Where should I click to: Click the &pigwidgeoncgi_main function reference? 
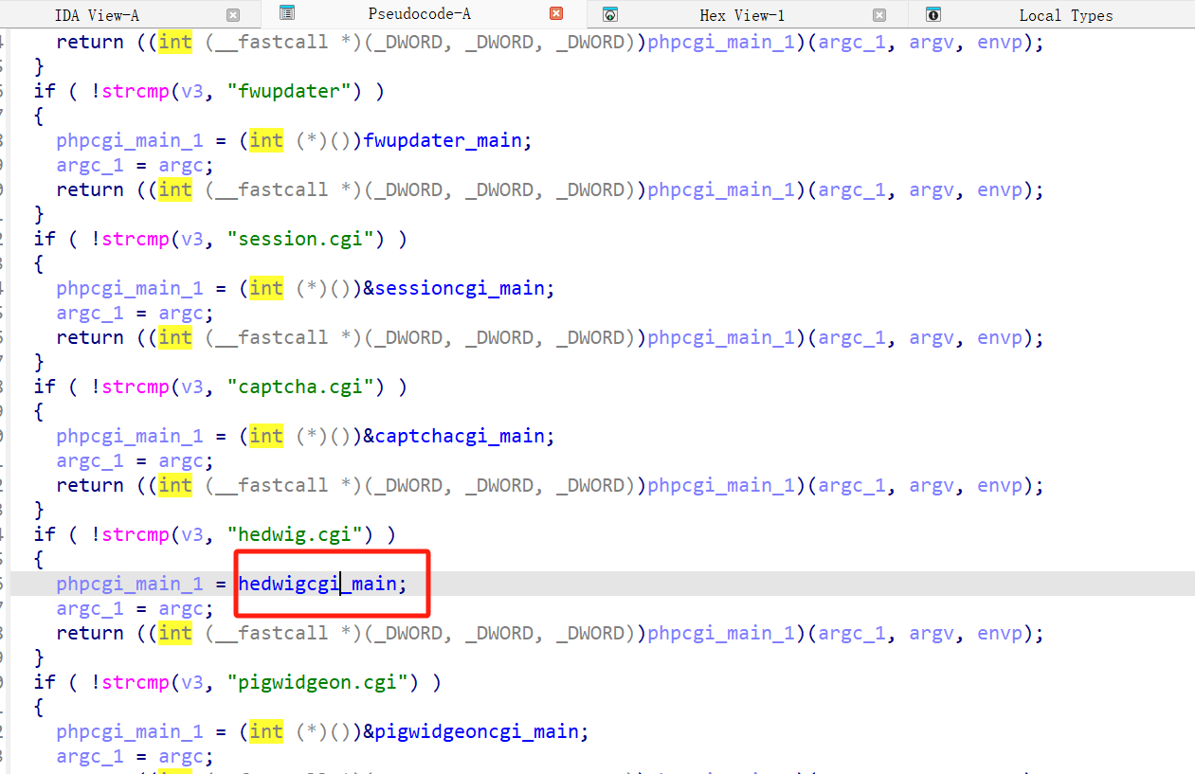click(x=471, y=731)
